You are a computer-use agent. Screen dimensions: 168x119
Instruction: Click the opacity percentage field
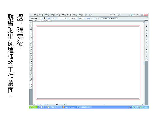click(93, 18)
